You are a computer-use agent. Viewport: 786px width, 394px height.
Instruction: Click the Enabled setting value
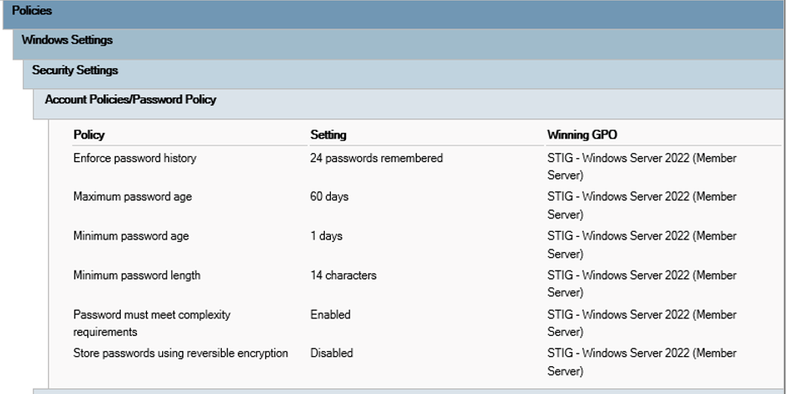coord(330,315)
